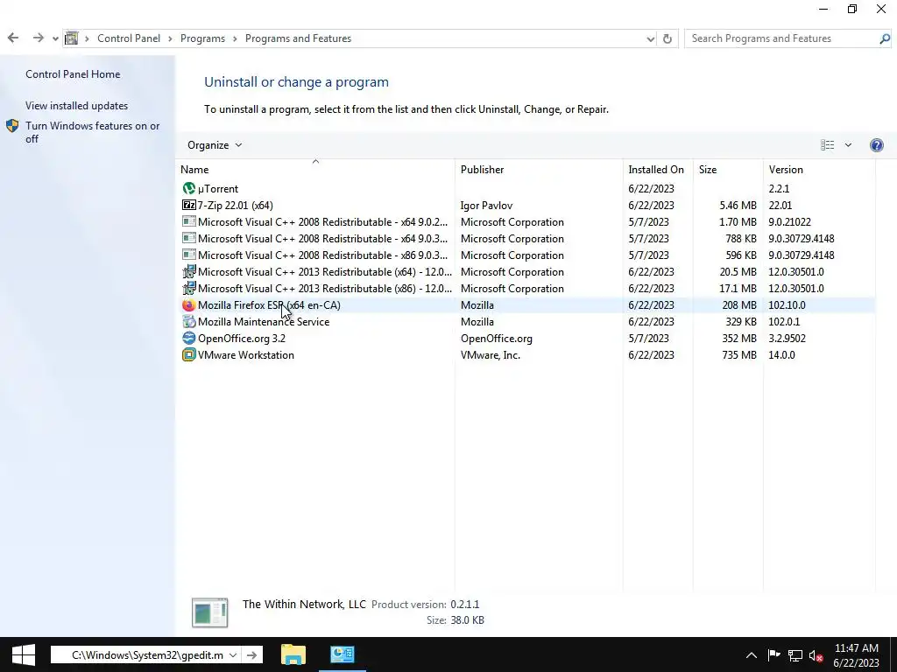897x672 pixels.
Task: Open the Organize dropdown menu
Action: click(215, 145)
